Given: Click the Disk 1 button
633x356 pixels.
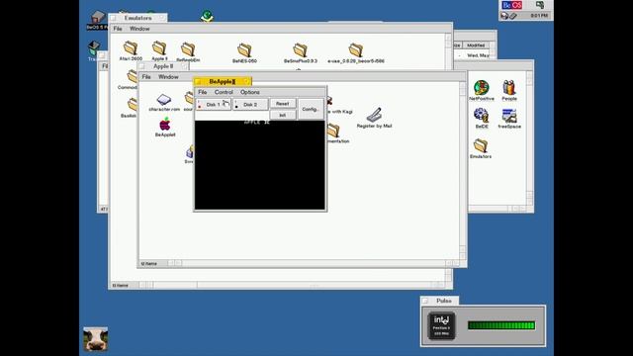Looking at the screenshot, I should coord(214,105).
